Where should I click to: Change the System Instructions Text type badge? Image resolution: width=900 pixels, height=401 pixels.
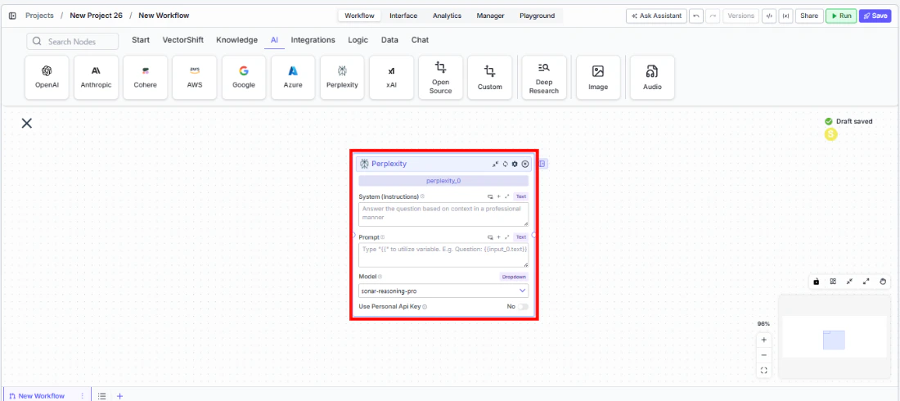[520, 196]
